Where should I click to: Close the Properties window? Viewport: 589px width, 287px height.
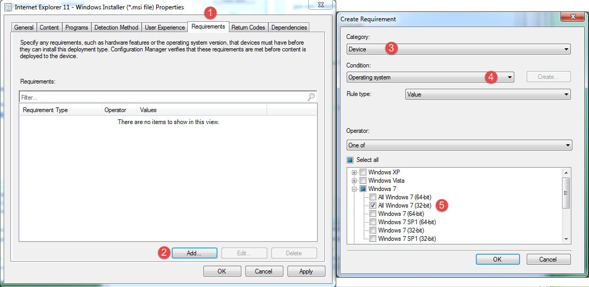pyautogui.click(x=320, y=4)
